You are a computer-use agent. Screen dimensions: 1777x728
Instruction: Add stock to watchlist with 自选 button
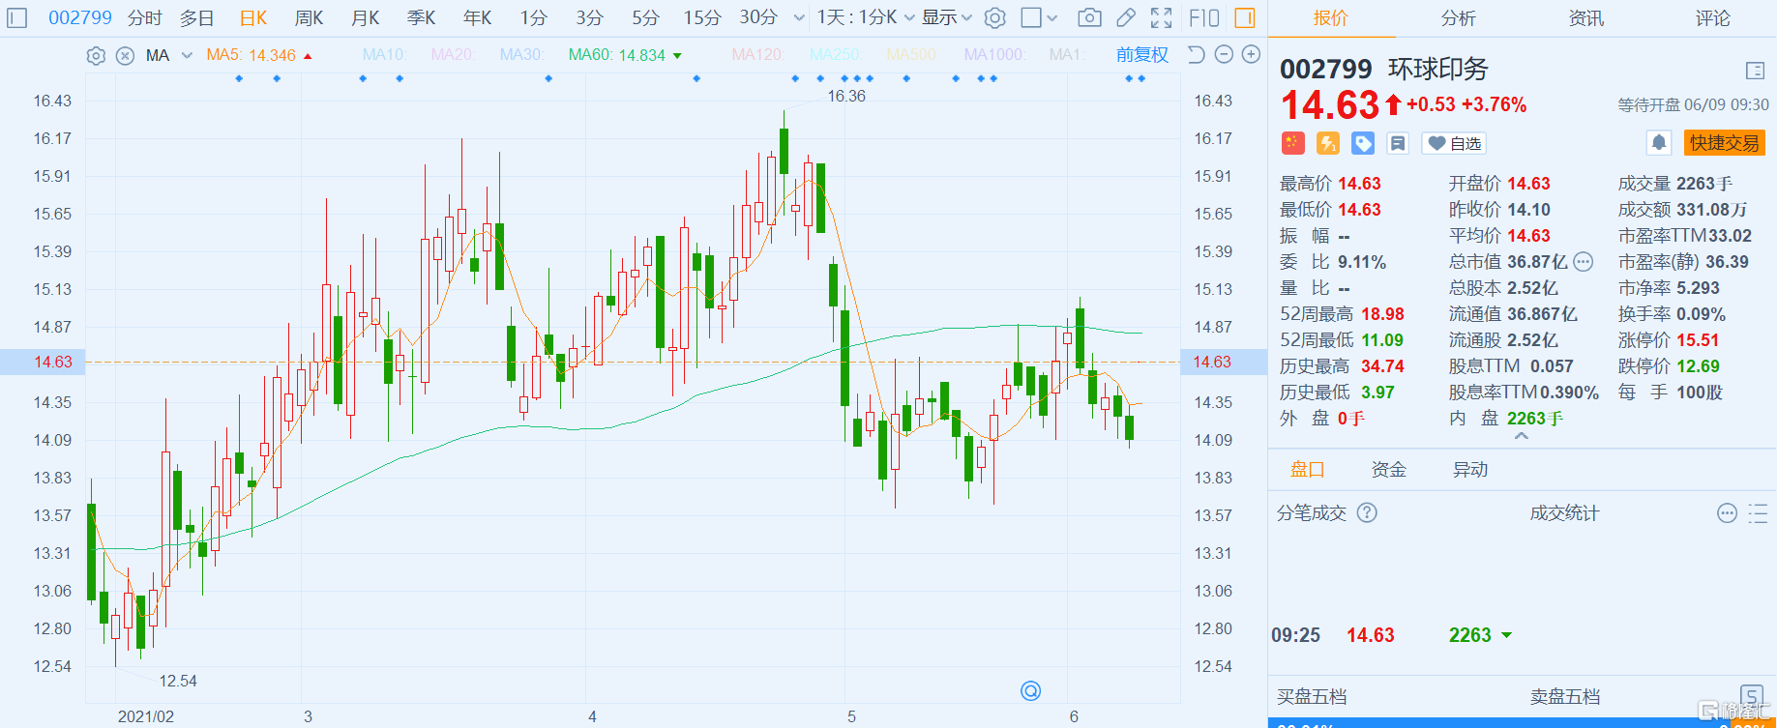tap(1454, 143)
